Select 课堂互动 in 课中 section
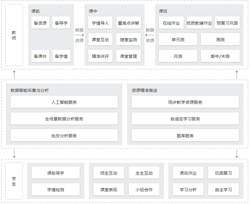 click(x=100, y=39)
